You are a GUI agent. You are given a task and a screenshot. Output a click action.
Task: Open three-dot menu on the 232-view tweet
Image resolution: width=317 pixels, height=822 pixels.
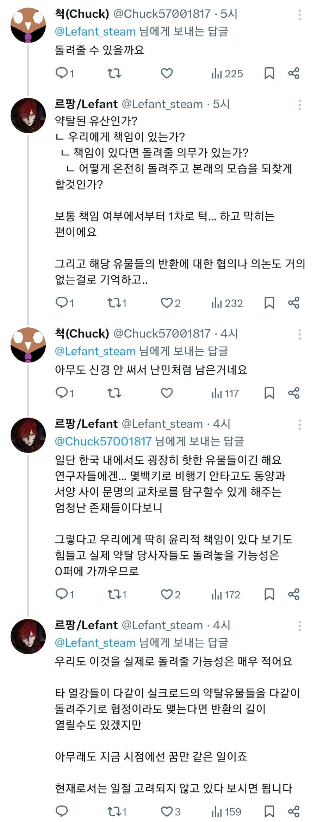point(299,105)
